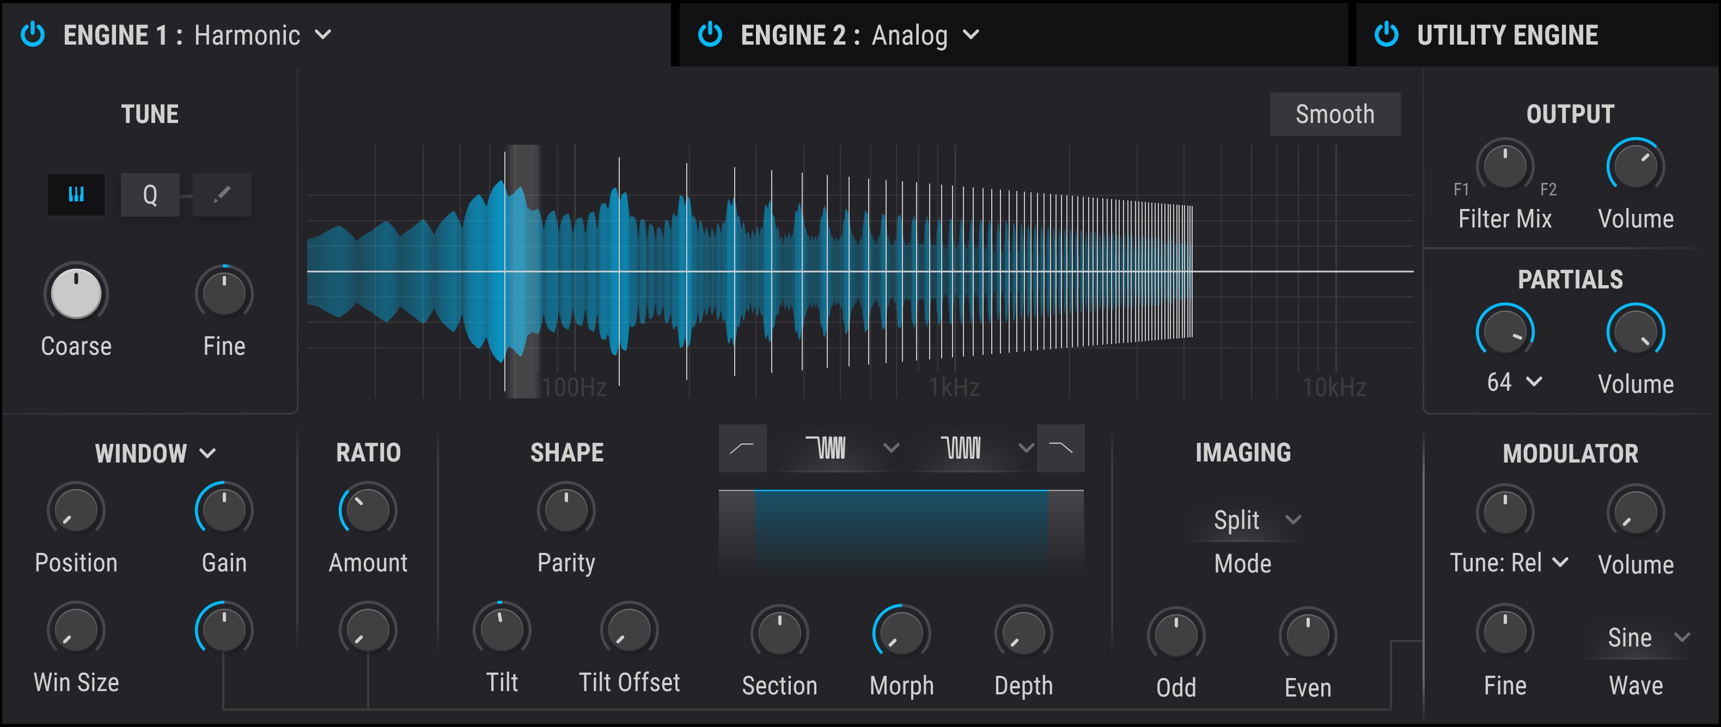This screenshot has height=727, width=1721.
Task: Click the first spectral shape waveform icon
Action: (x=826, y=448)
